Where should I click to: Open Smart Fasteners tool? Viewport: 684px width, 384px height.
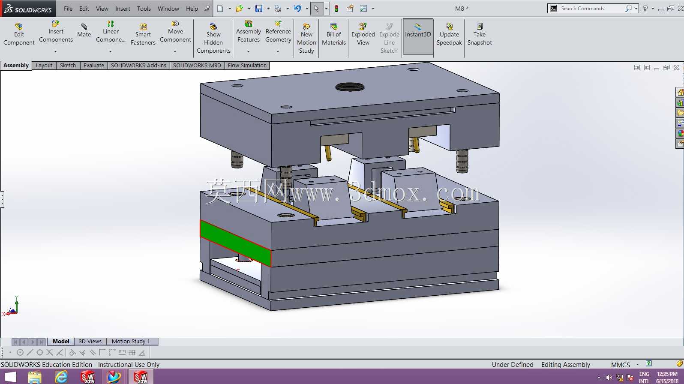click(143, 34)
